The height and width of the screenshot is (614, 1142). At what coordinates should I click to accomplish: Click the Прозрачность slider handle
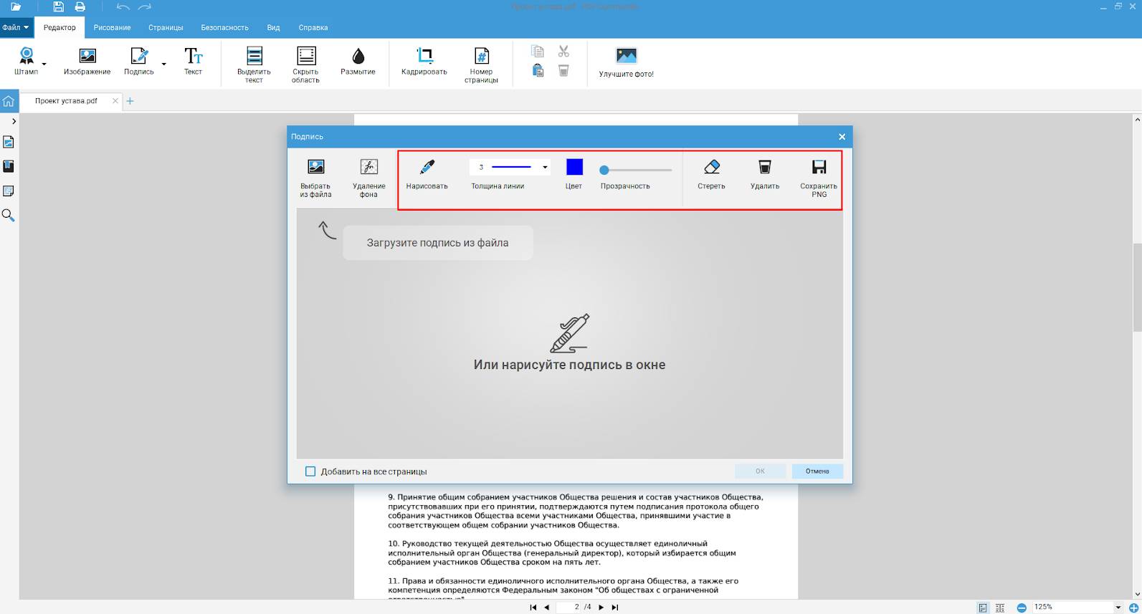tap(604, 171)
